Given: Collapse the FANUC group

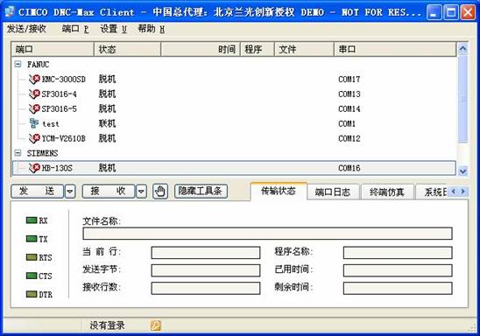Looking at the screenshot, I should pos(18,64).
